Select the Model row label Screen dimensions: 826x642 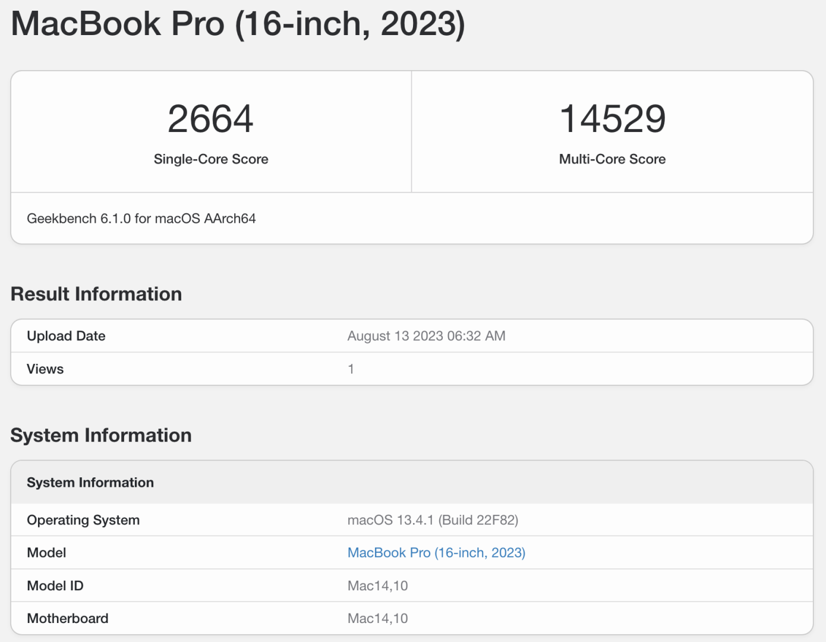point(46,552)
